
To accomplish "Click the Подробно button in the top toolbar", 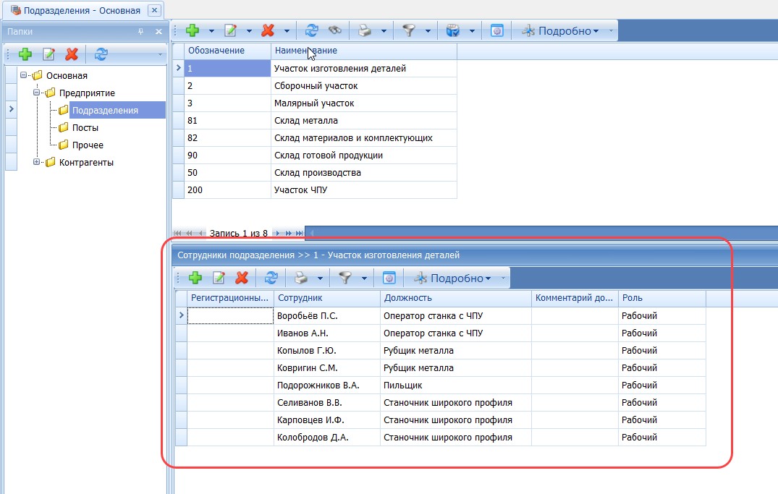I will pos(556,31).
